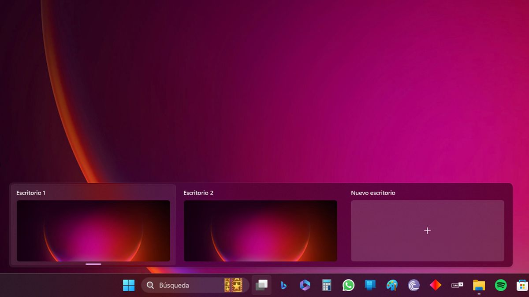Switch to Escritorio 1
Image resolution: width=529 pixels, height=297 pixels.
93,230
